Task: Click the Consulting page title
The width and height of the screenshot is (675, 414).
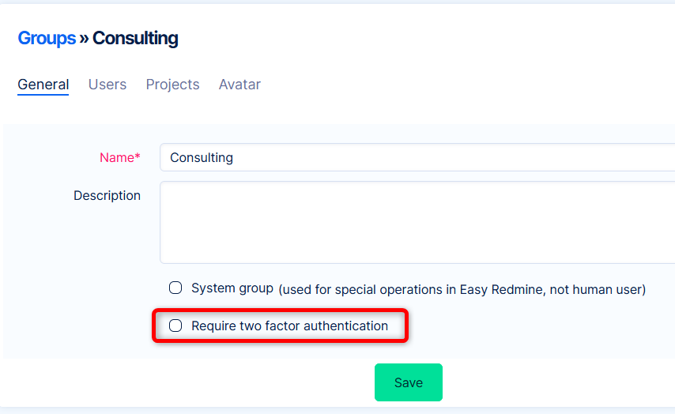Action: point(135,38)
